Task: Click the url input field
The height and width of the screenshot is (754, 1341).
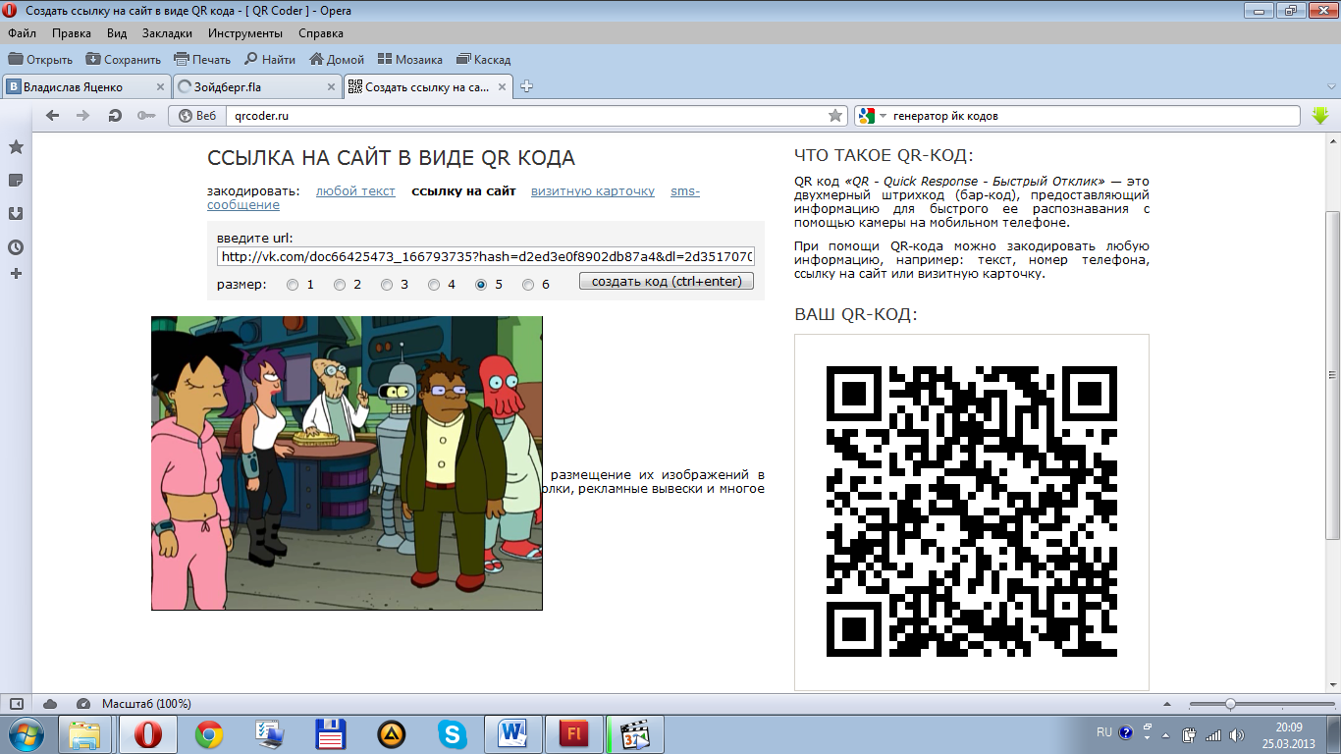Action: (486, 256)
